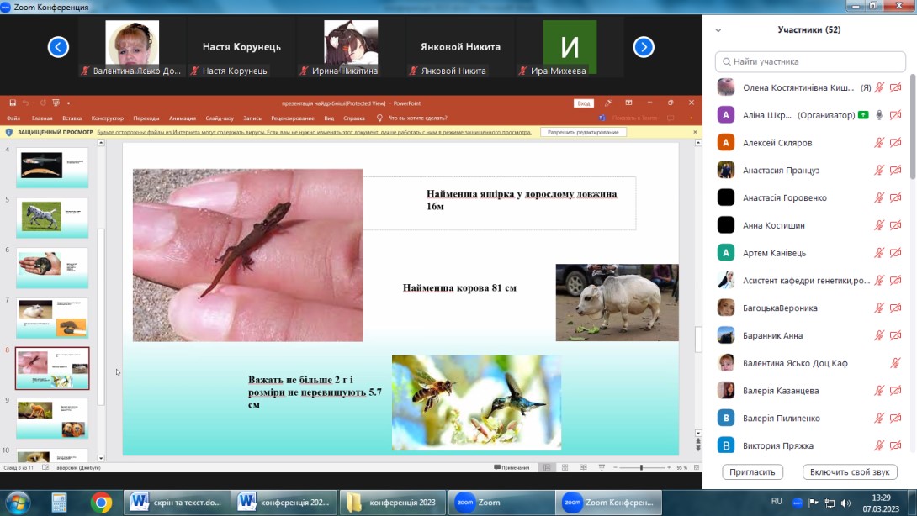Click the muted mic icon for Баранник Анна
Viewport: 917px width, 516px height.
click(879, 335)
